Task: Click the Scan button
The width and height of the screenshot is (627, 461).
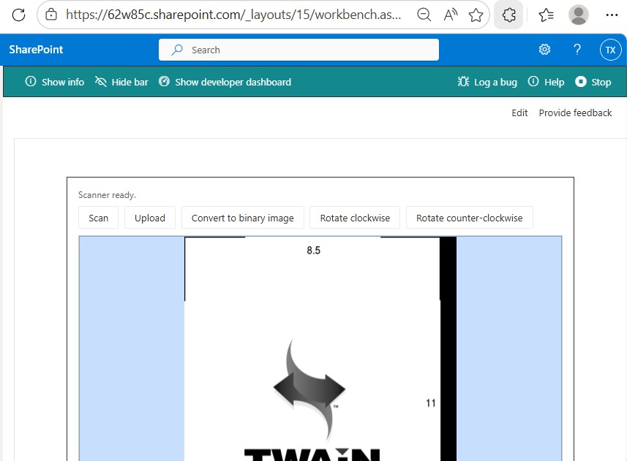Action: pos(98,218)
